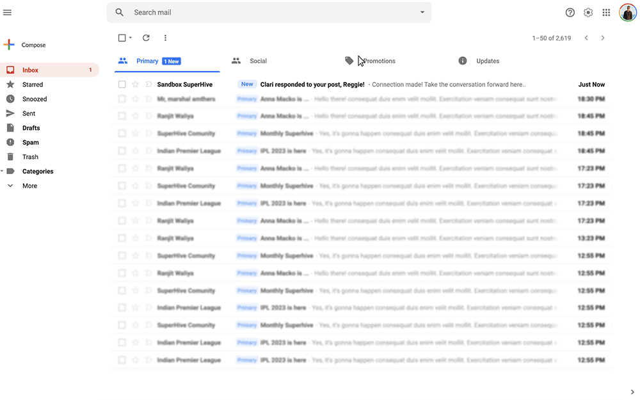
Task: Open the Inbox folder
Action: [x=49, y=70]
